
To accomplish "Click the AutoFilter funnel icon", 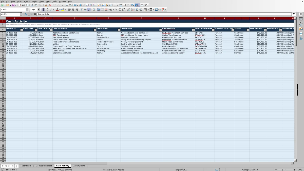I will [x=98, y=5].
